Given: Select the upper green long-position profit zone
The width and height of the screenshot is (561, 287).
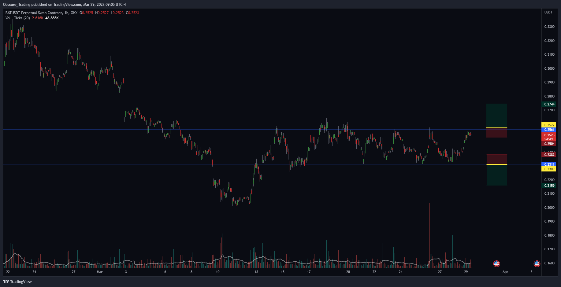Looking at the screenshot, I should pyautogui.click(x=496, y=116).
